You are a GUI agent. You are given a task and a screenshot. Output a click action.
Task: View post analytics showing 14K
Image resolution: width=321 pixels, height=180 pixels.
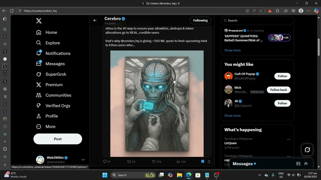click(181, 161)
